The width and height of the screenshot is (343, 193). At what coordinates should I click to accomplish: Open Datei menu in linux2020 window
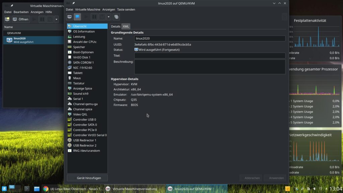(69, 9)
